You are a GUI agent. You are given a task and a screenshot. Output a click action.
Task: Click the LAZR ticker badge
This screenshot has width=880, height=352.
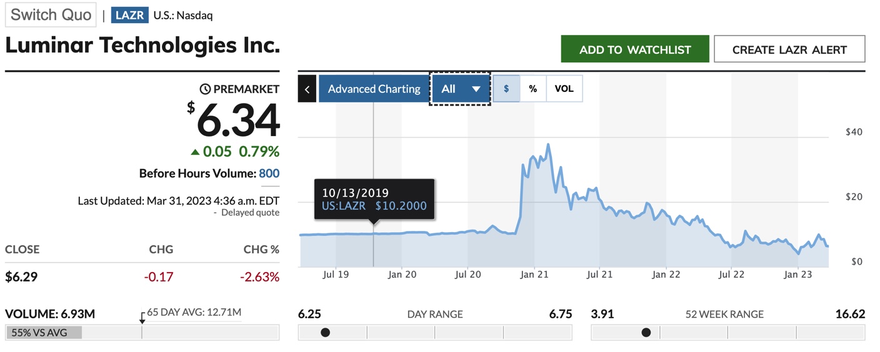[129, 16]
